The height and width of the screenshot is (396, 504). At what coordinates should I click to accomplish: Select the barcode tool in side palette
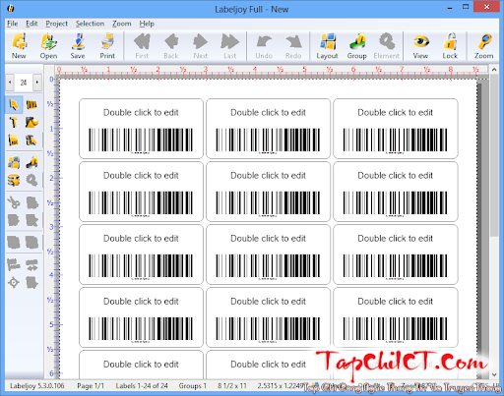(x=31, y=105)
